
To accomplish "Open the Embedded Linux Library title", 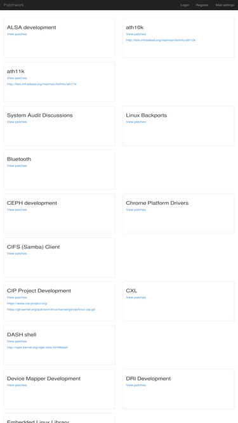I will coord(38,421).
